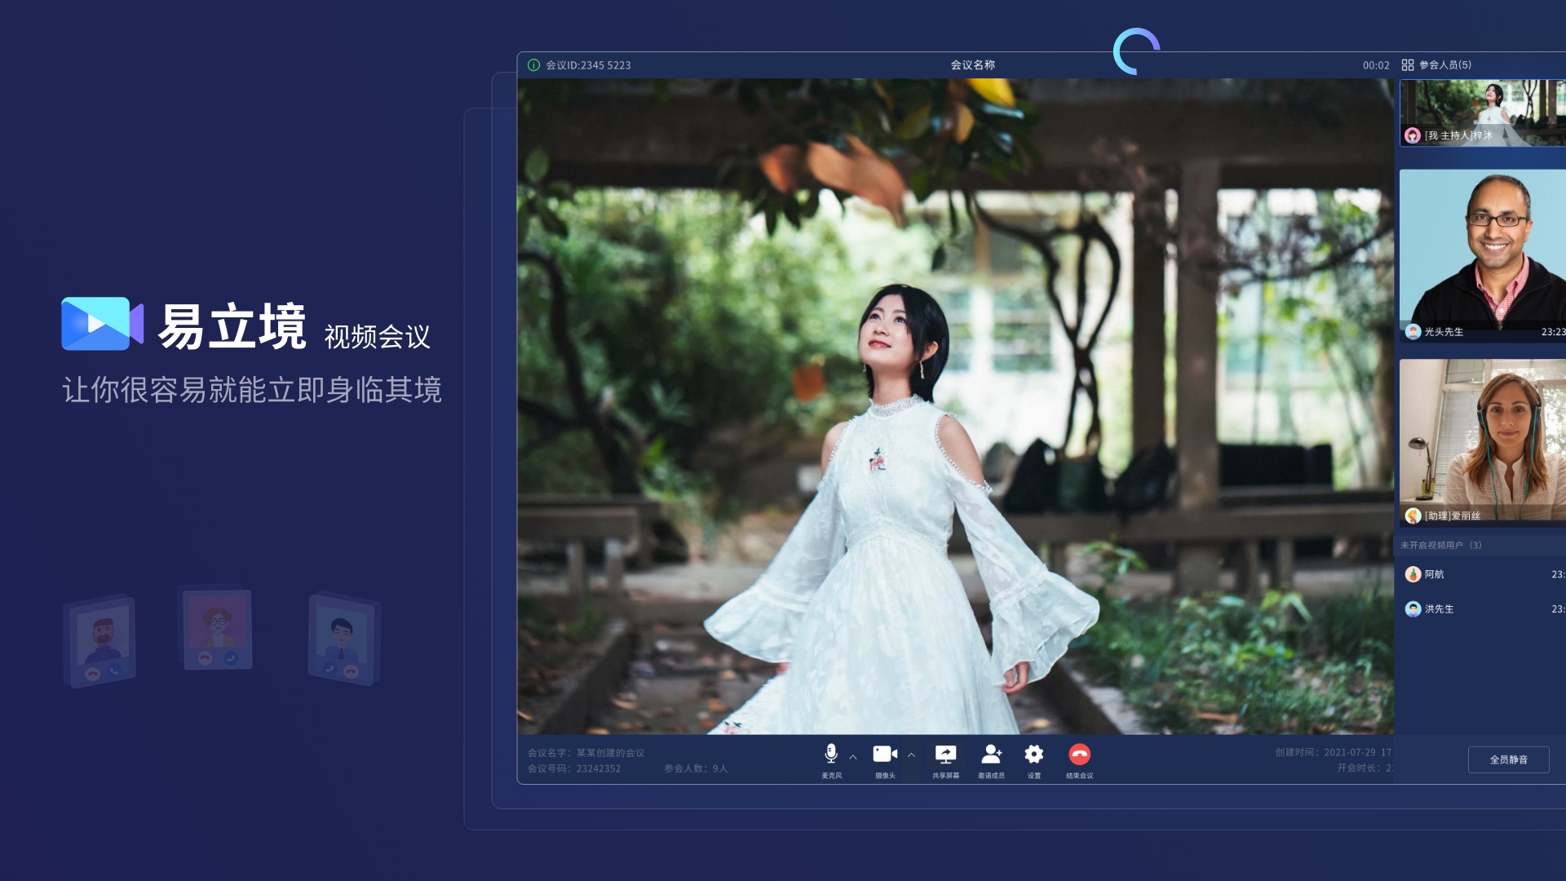Expand camera options arrow
Image resolution: width=1566 pixels, height=881 pixels.
pos(911,755)
